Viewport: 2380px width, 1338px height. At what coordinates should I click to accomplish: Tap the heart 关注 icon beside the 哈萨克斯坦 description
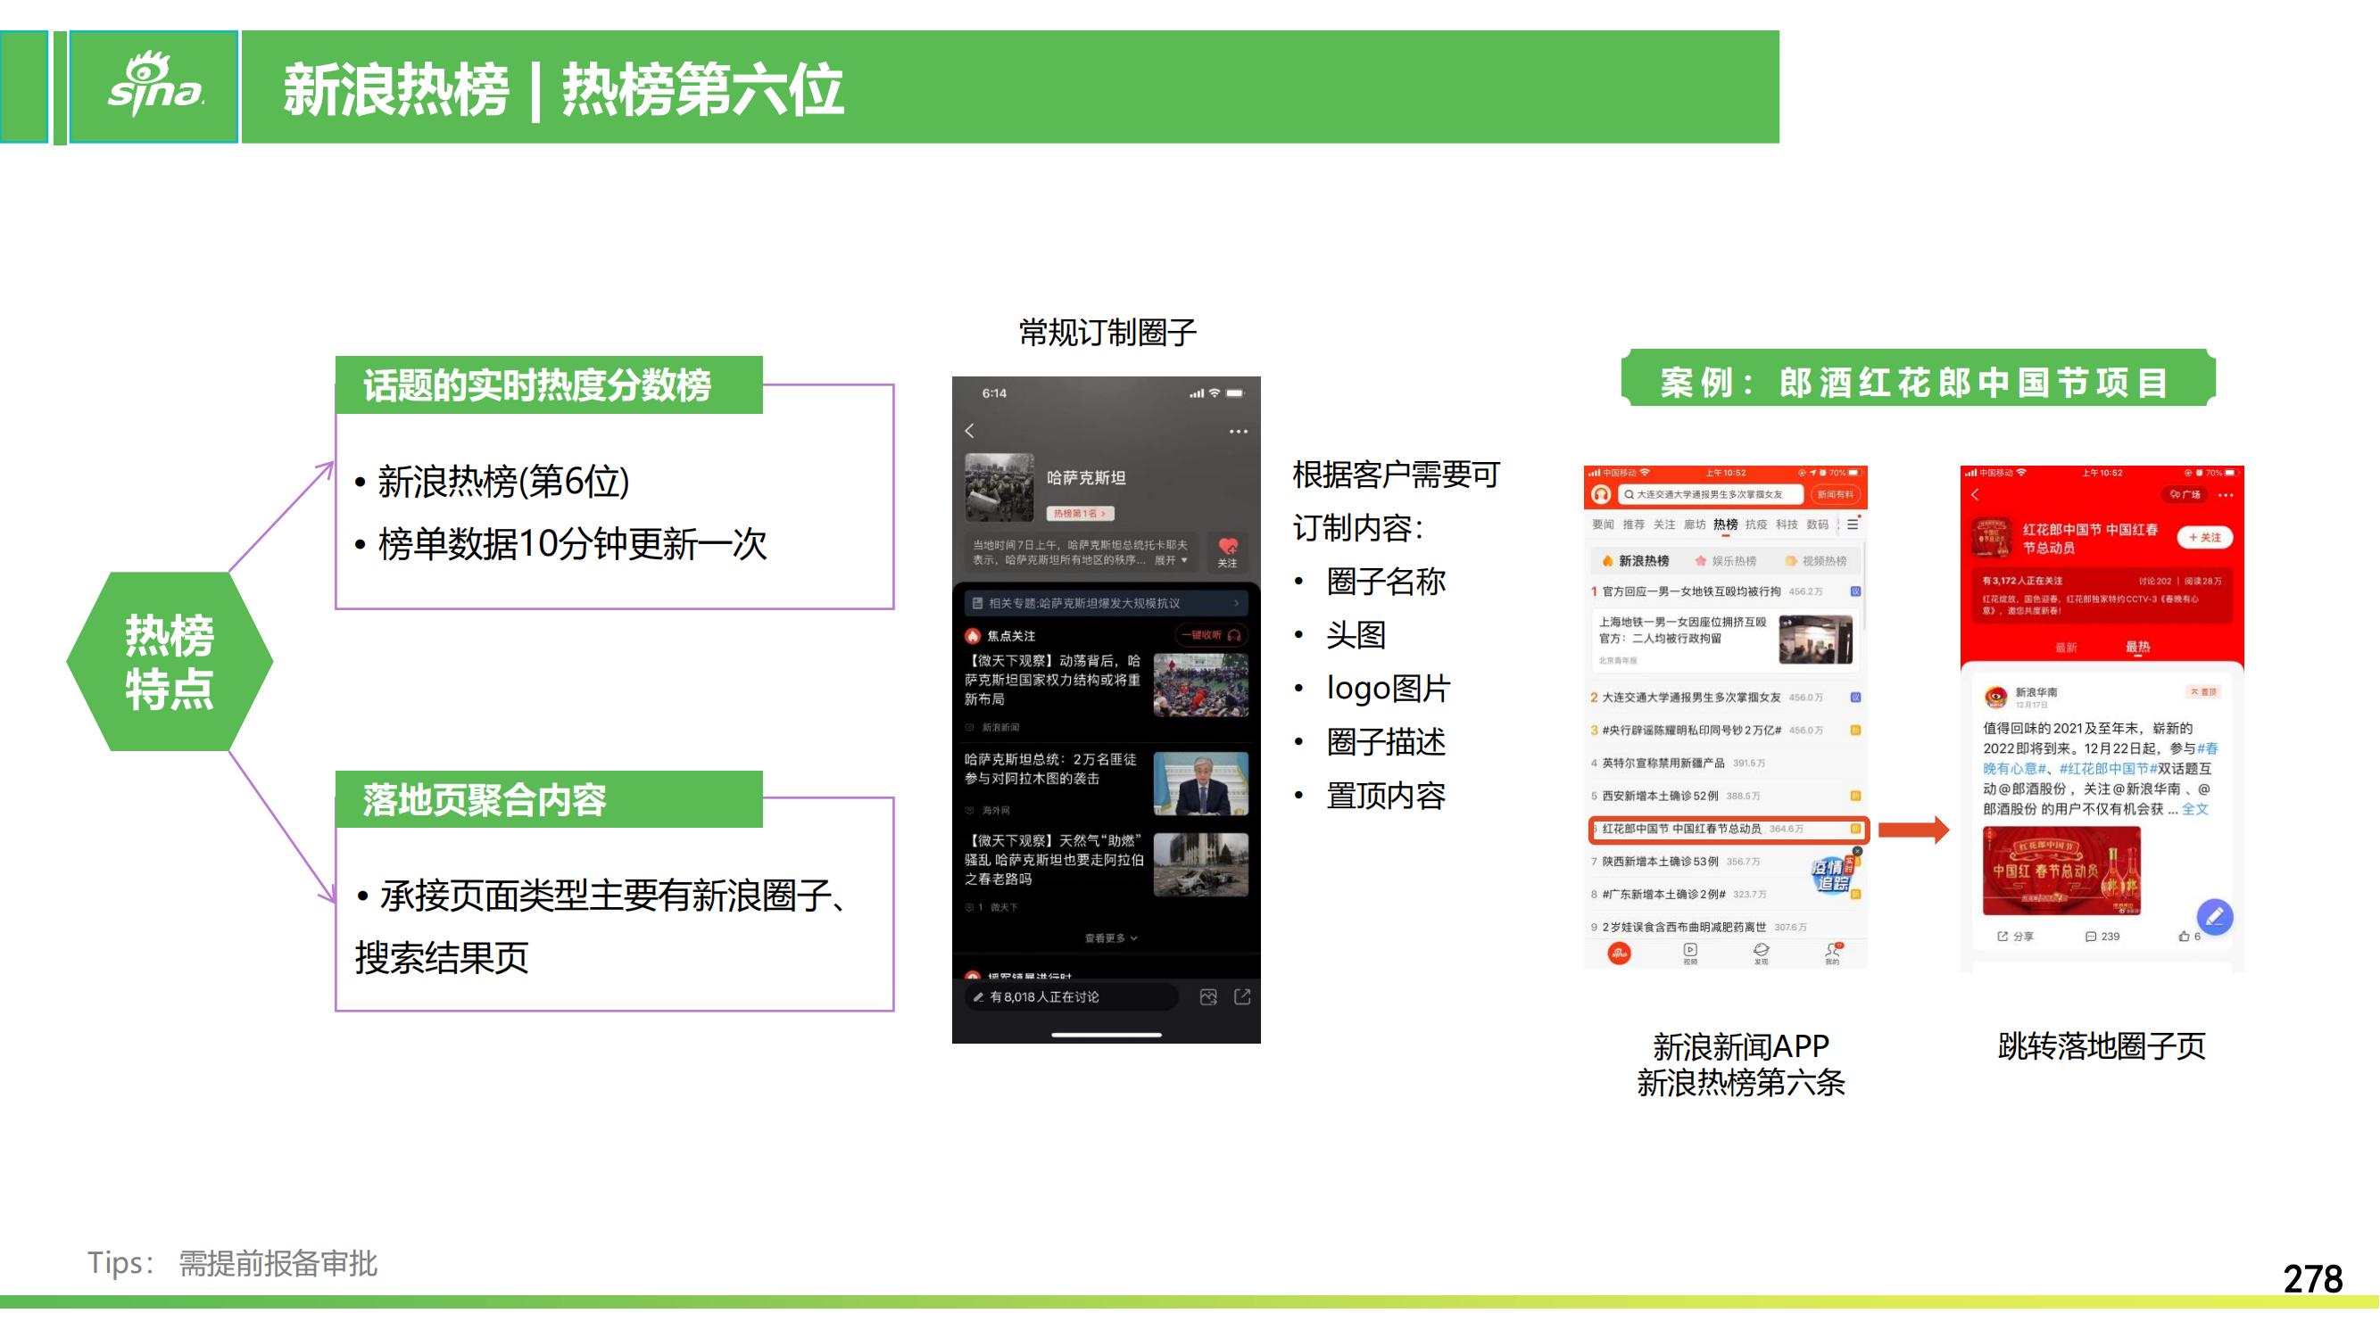(x=1227, y=551)
